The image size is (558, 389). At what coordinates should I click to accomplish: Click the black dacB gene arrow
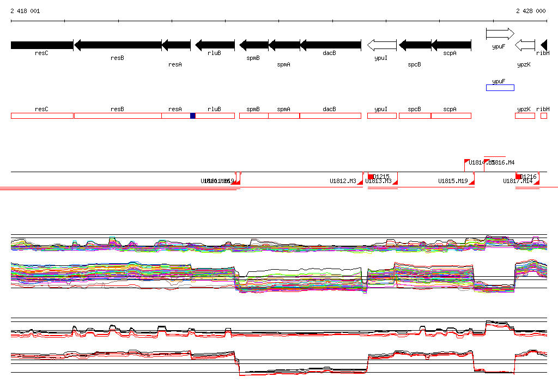(330, 45)
